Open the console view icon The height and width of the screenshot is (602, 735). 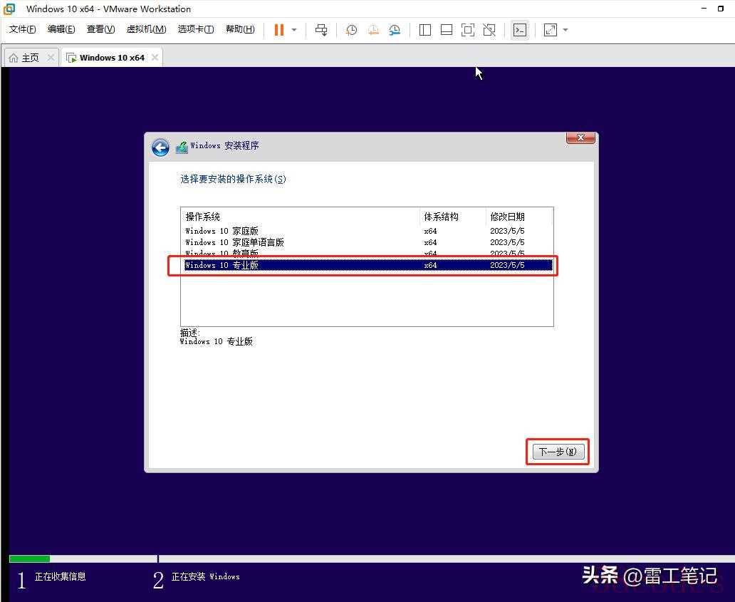click(520, 30)
